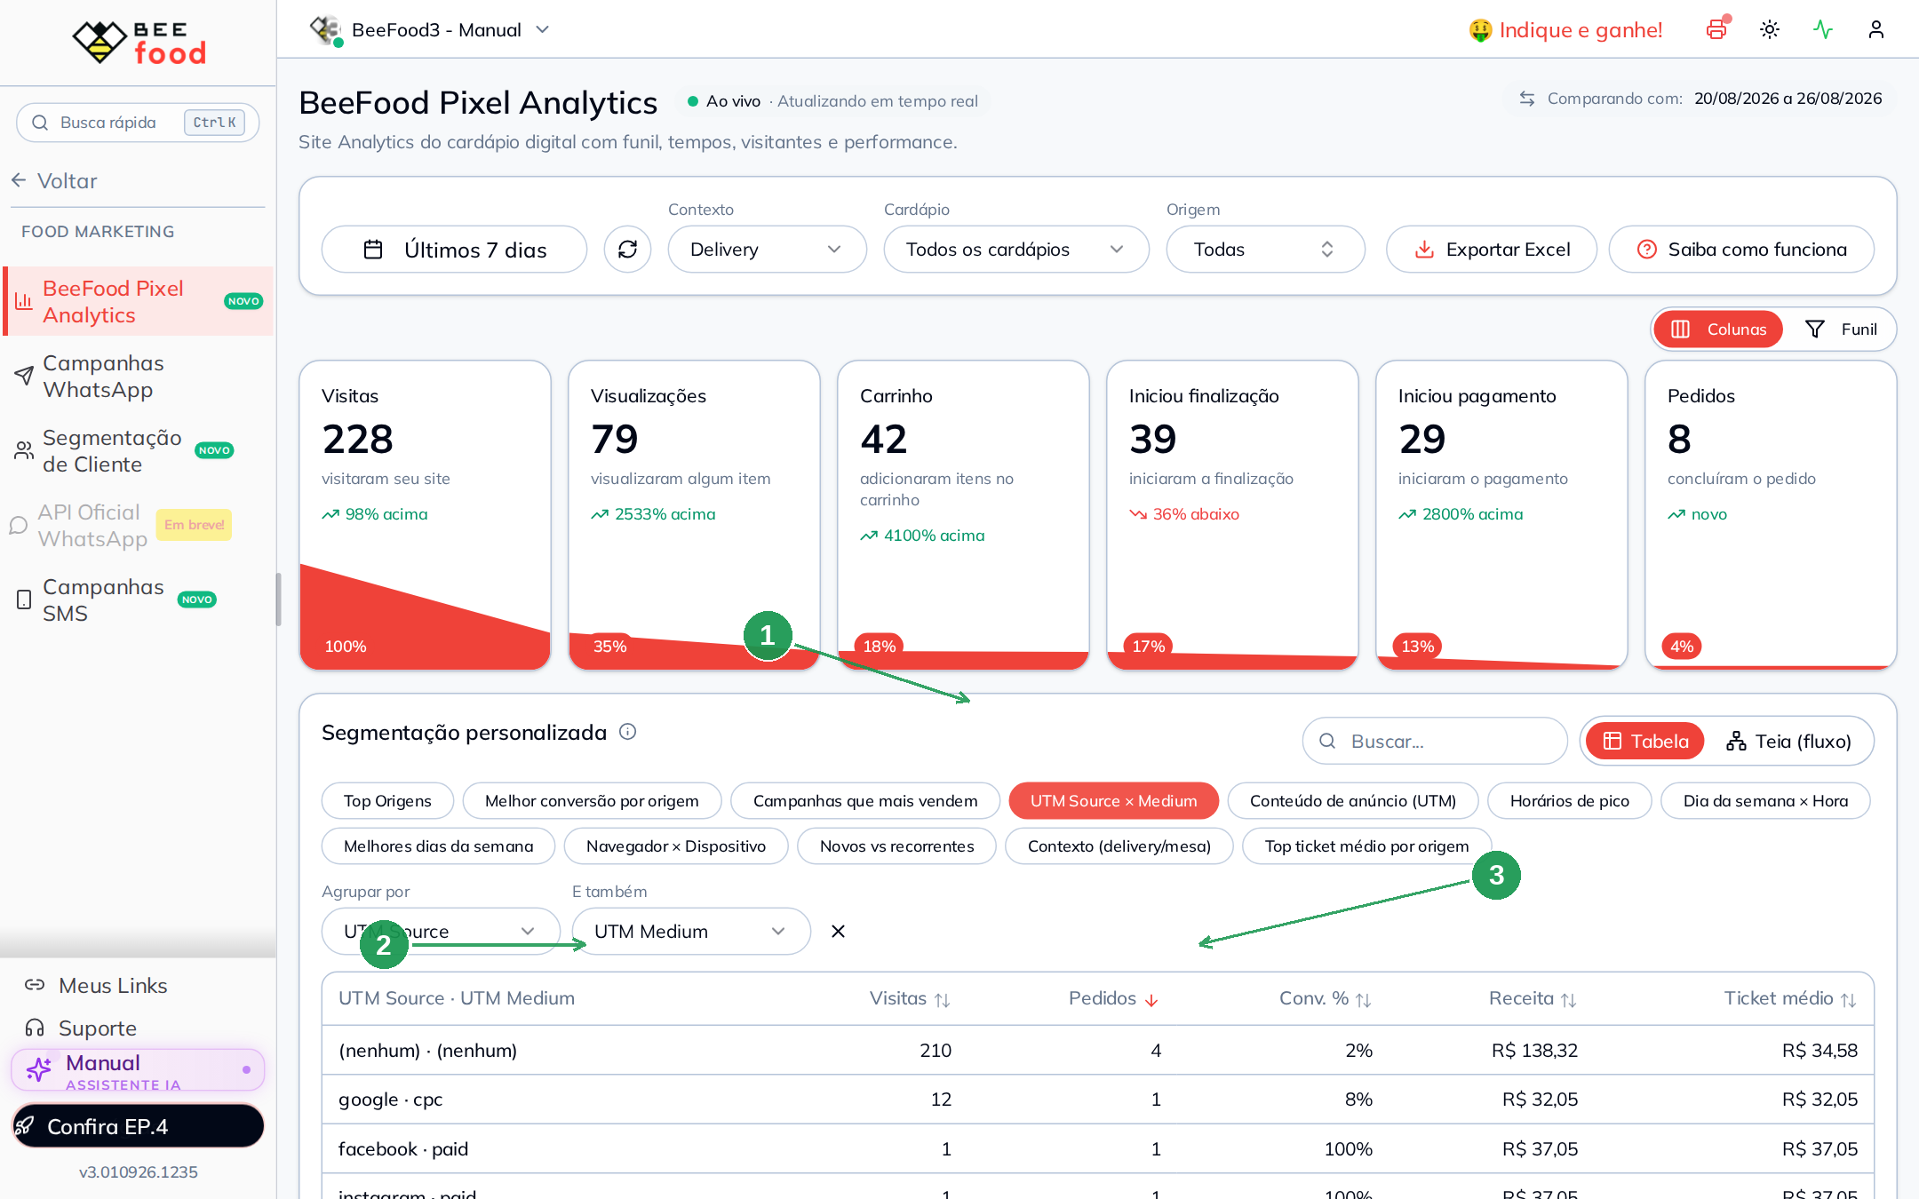Click the refresh data icon button
1919x1199 pixels.
[627, 250]
